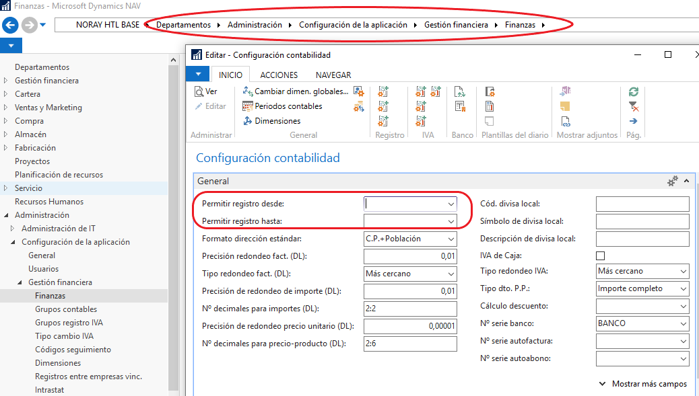
Task: Click Cambiar dimen. globales action
Action: [296, 91]
